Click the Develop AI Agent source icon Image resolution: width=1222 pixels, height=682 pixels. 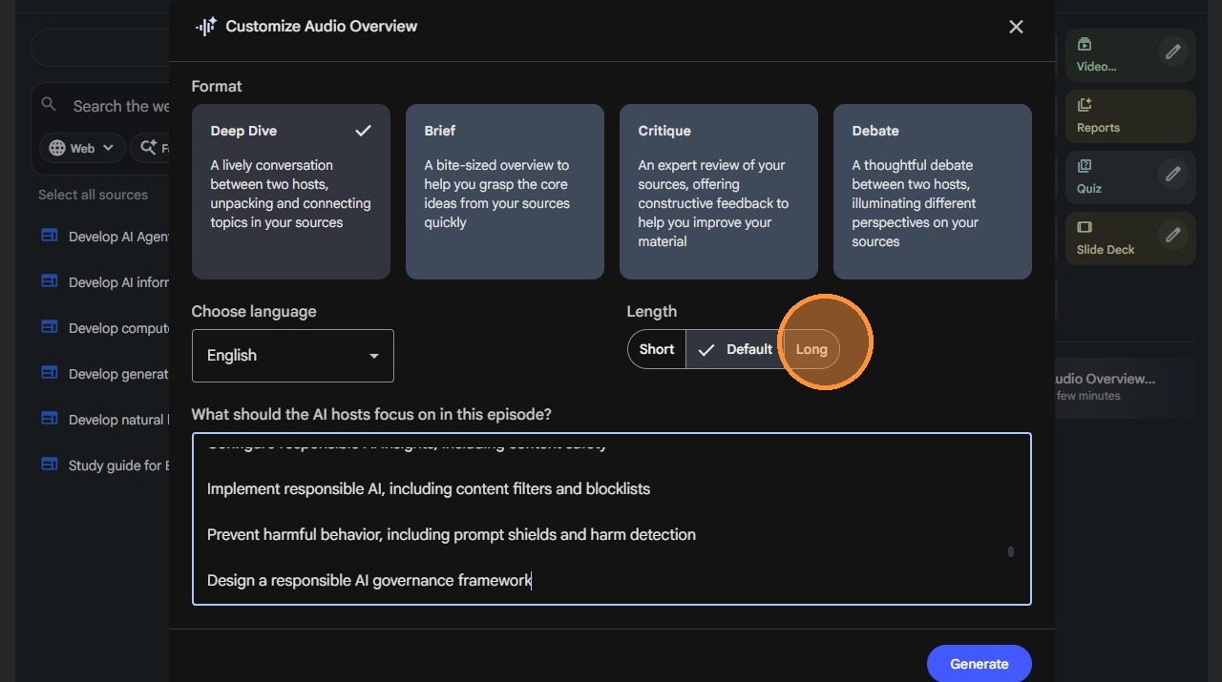tap(50, 236)
